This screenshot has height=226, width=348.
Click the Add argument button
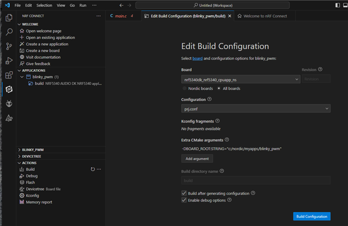tap(197, 158)
